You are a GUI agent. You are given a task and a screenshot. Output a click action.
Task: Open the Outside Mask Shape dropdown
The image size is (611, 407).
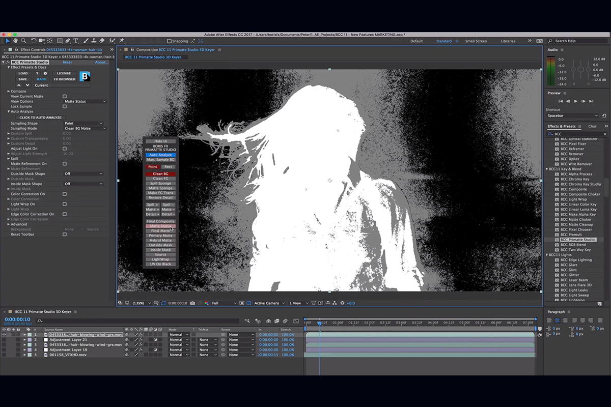84,173
